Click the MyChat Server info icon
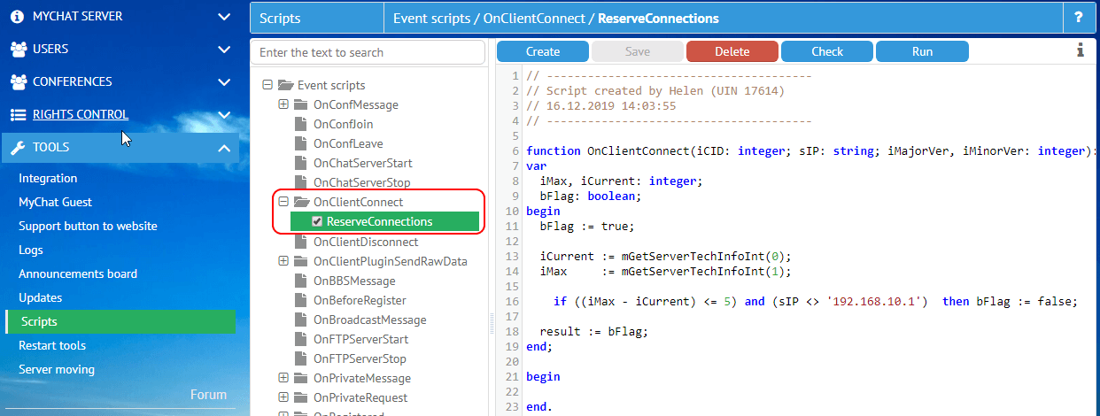Screen dimensions: 1100x416 [x=18, y=17]
